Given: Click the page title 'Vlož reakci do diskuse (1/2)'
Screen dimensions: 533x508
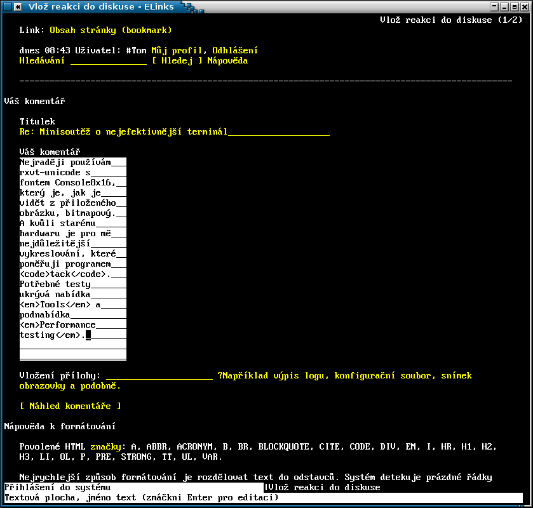Looking at the screenshot, I should coord(451,20).
